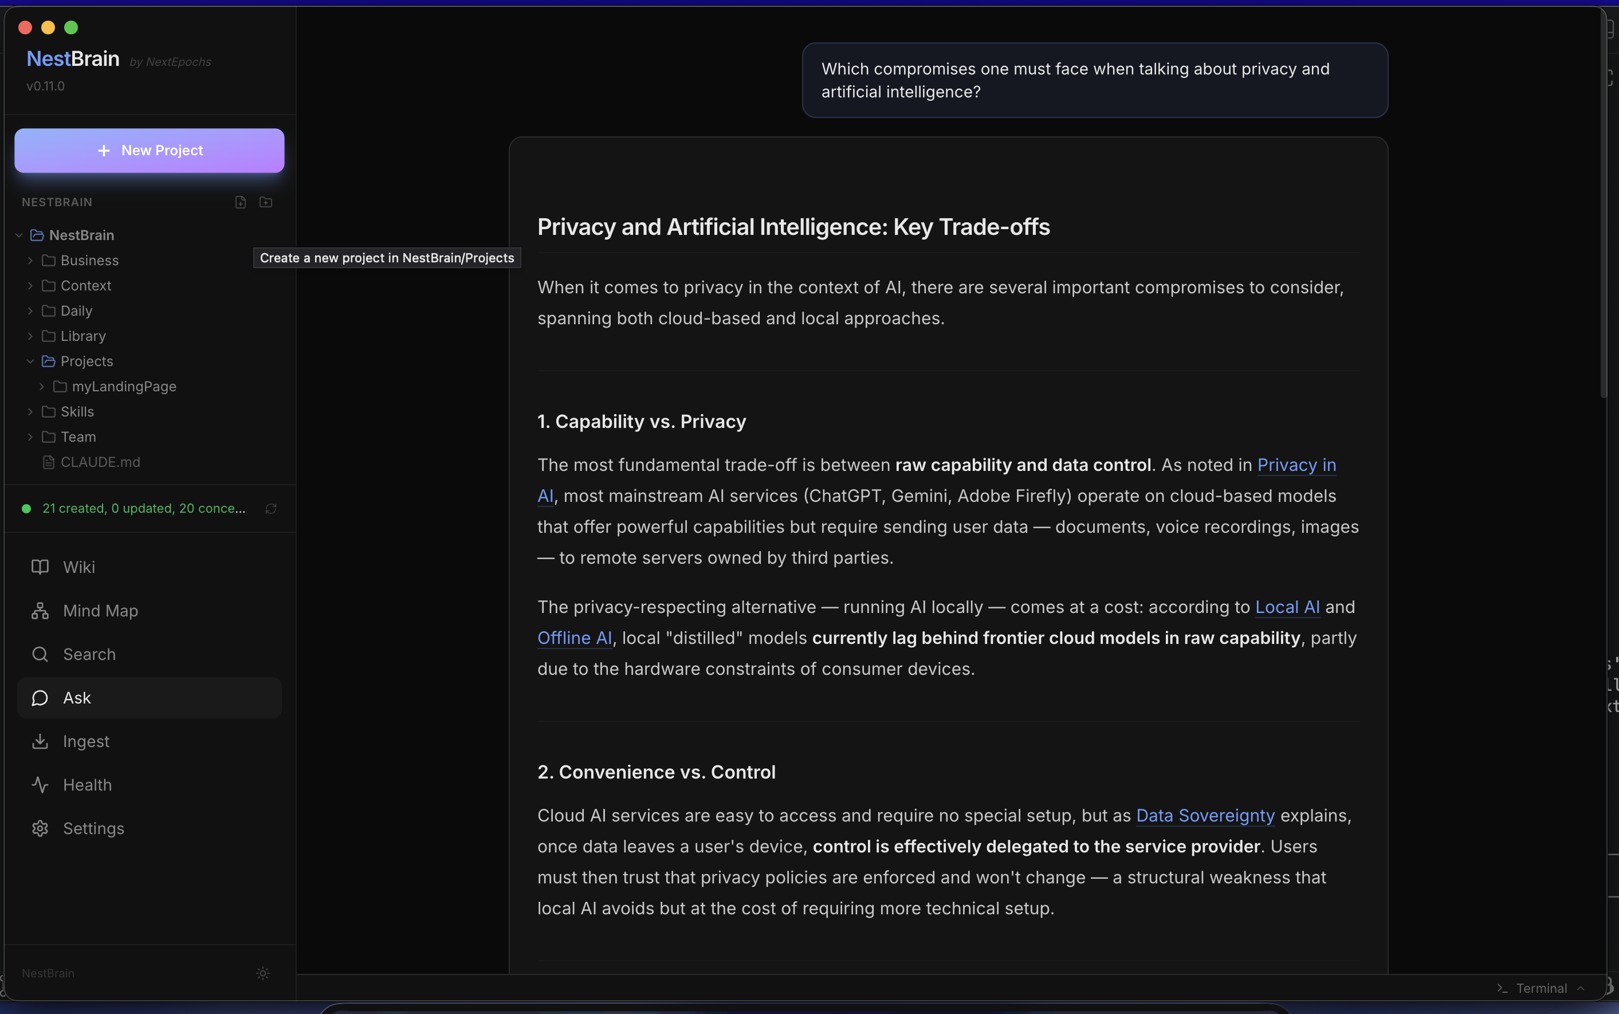
Task: Expand the Business folder
Action: [30, 260]
